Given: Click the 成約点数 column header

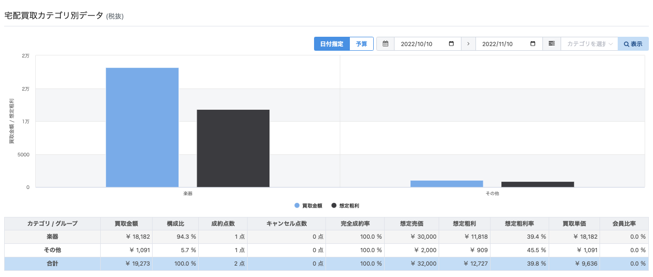Looking at the screenshot, I should click(x=223, y=224).
